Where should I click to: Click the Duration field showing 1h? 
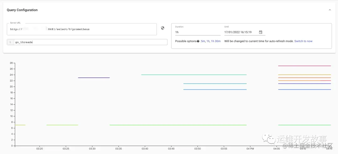(x=198, y=32)
